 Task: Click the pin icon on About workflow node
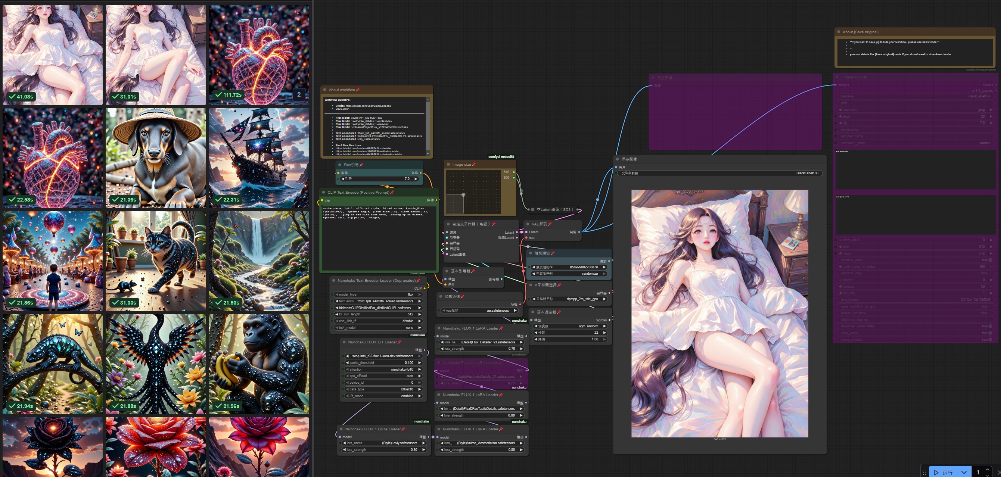tap(358, 90)
